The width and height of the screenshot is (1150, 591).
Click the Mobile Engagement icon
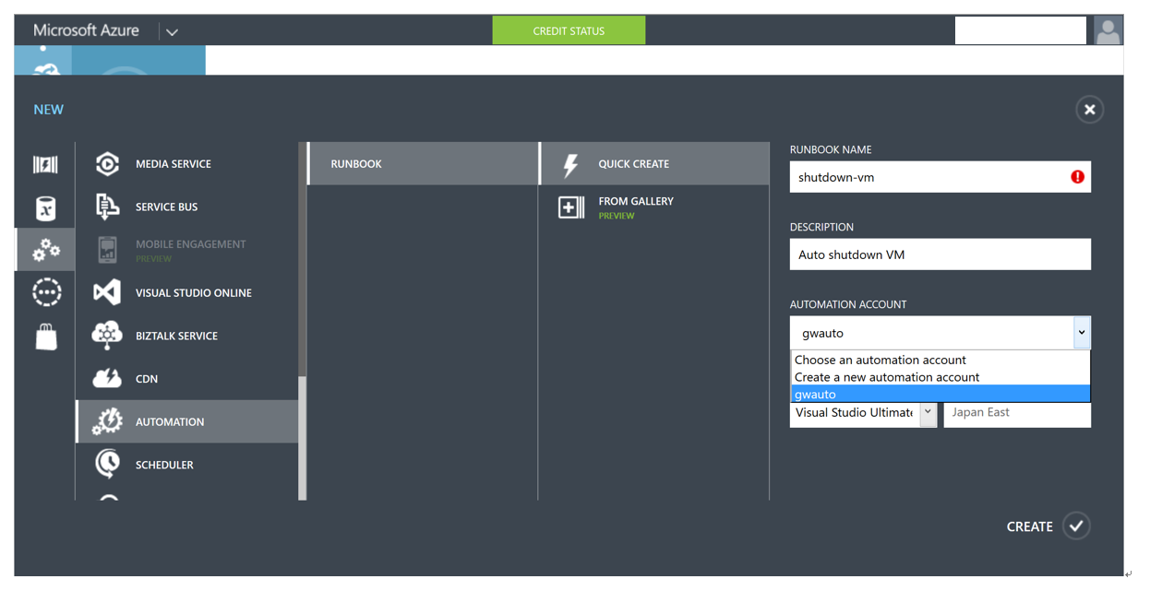(107, 250)
